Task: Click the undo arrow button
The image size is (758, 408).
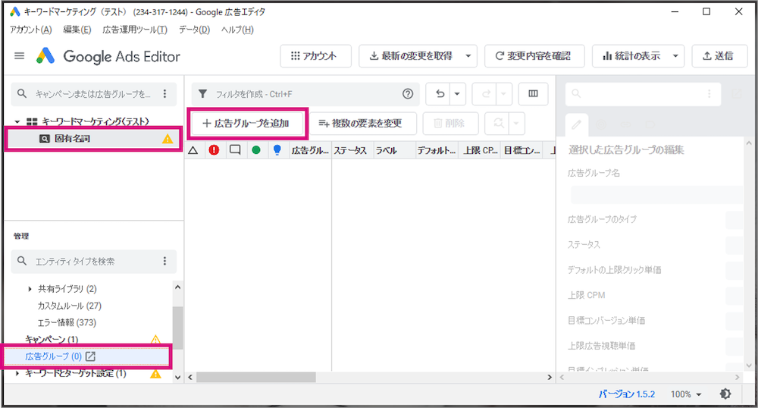Action: pos(439,94)
